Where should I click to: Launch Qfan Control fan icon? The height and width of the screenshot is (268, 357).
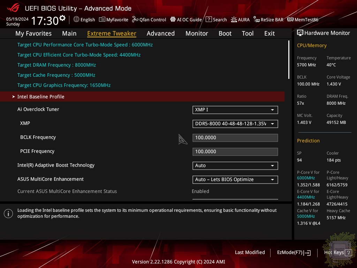(x=135, y=20)
